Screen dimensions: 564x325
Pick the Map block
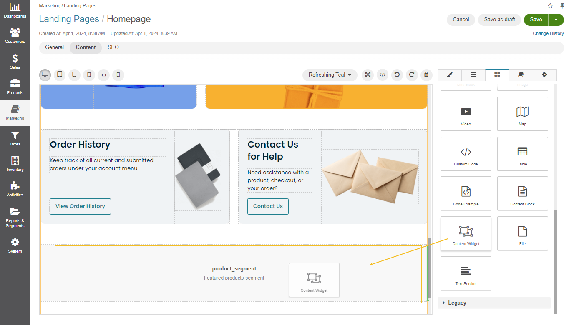tap(523, 114)
